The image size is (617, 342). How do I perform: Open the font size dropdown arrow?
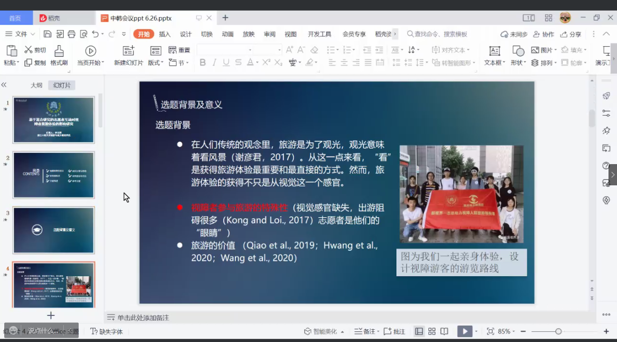[280, 50]
